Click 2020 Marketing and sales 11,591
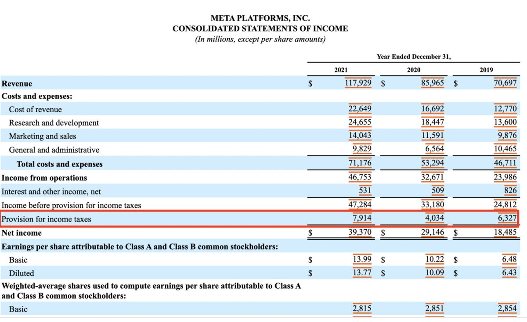Viewport: 527px width, 322px height. pyautogui.click(x=433, y=136)
